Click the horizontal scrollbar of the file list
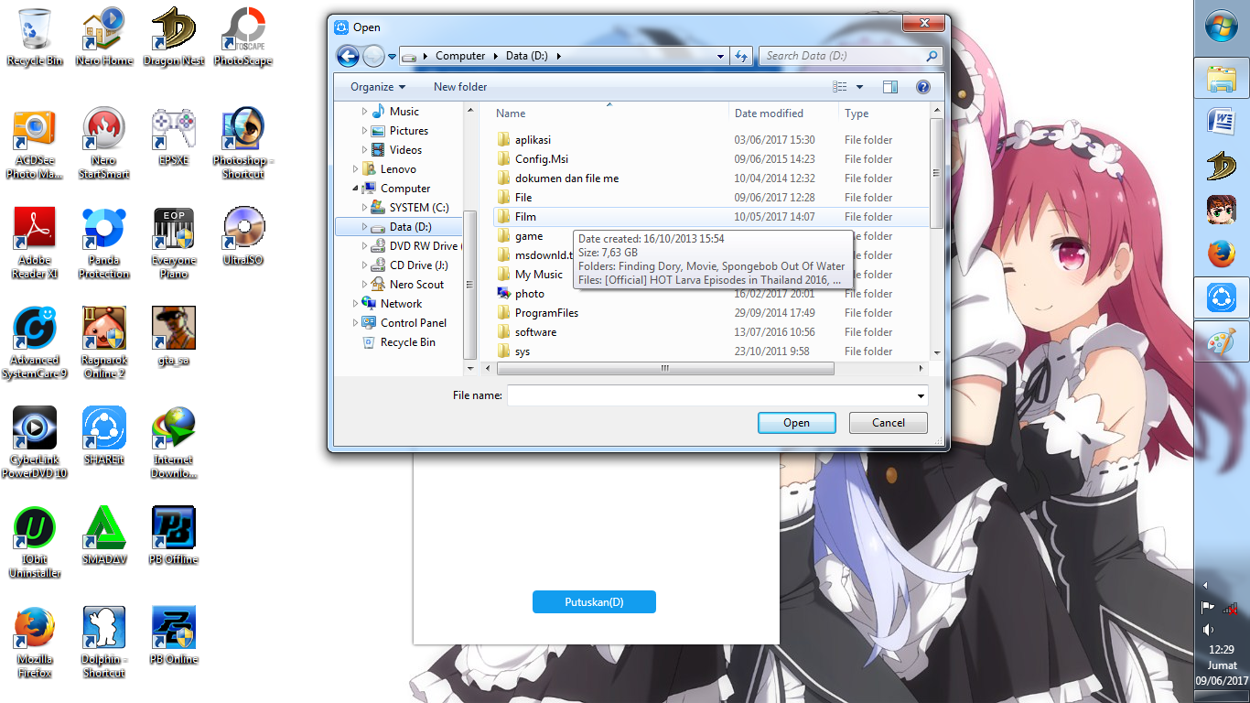The image size is (1250, 703). (x=665, y=368)
